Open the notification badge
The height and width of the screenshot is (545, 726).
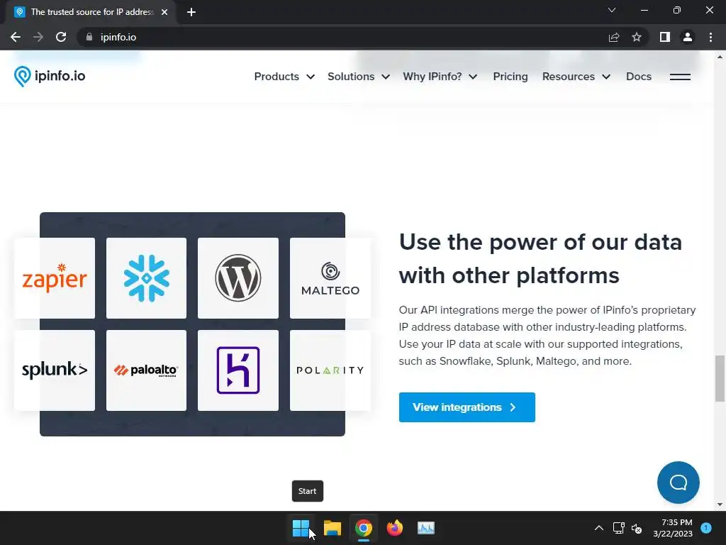coord(706,527)
